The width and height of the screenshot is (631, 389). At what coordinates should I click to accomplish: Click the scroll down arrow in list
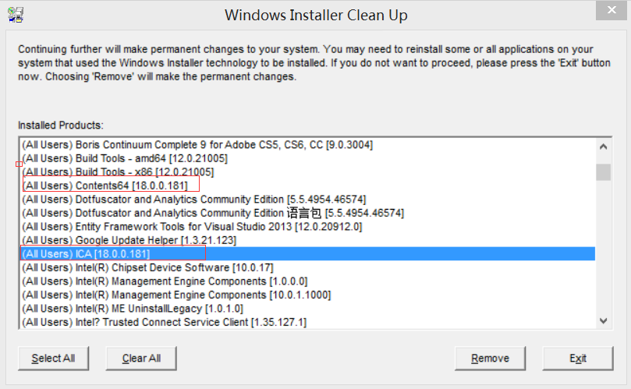[603, 320]
